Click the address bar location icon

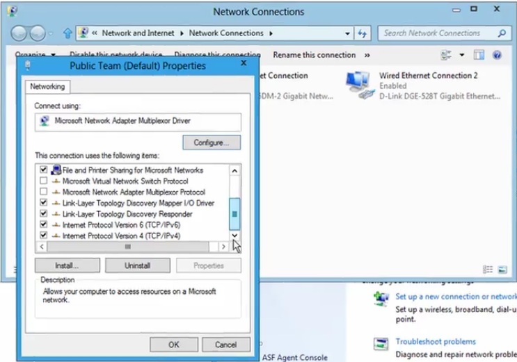tap(84, 33)
